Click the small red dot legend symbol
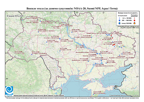The image size is (144, 102). click(x=134, y=18)
